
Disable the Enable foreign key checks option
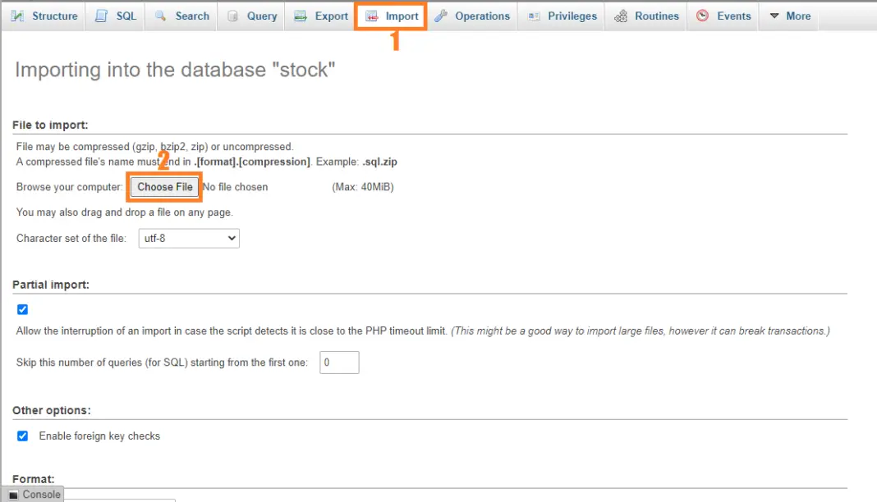click(21, 436)
